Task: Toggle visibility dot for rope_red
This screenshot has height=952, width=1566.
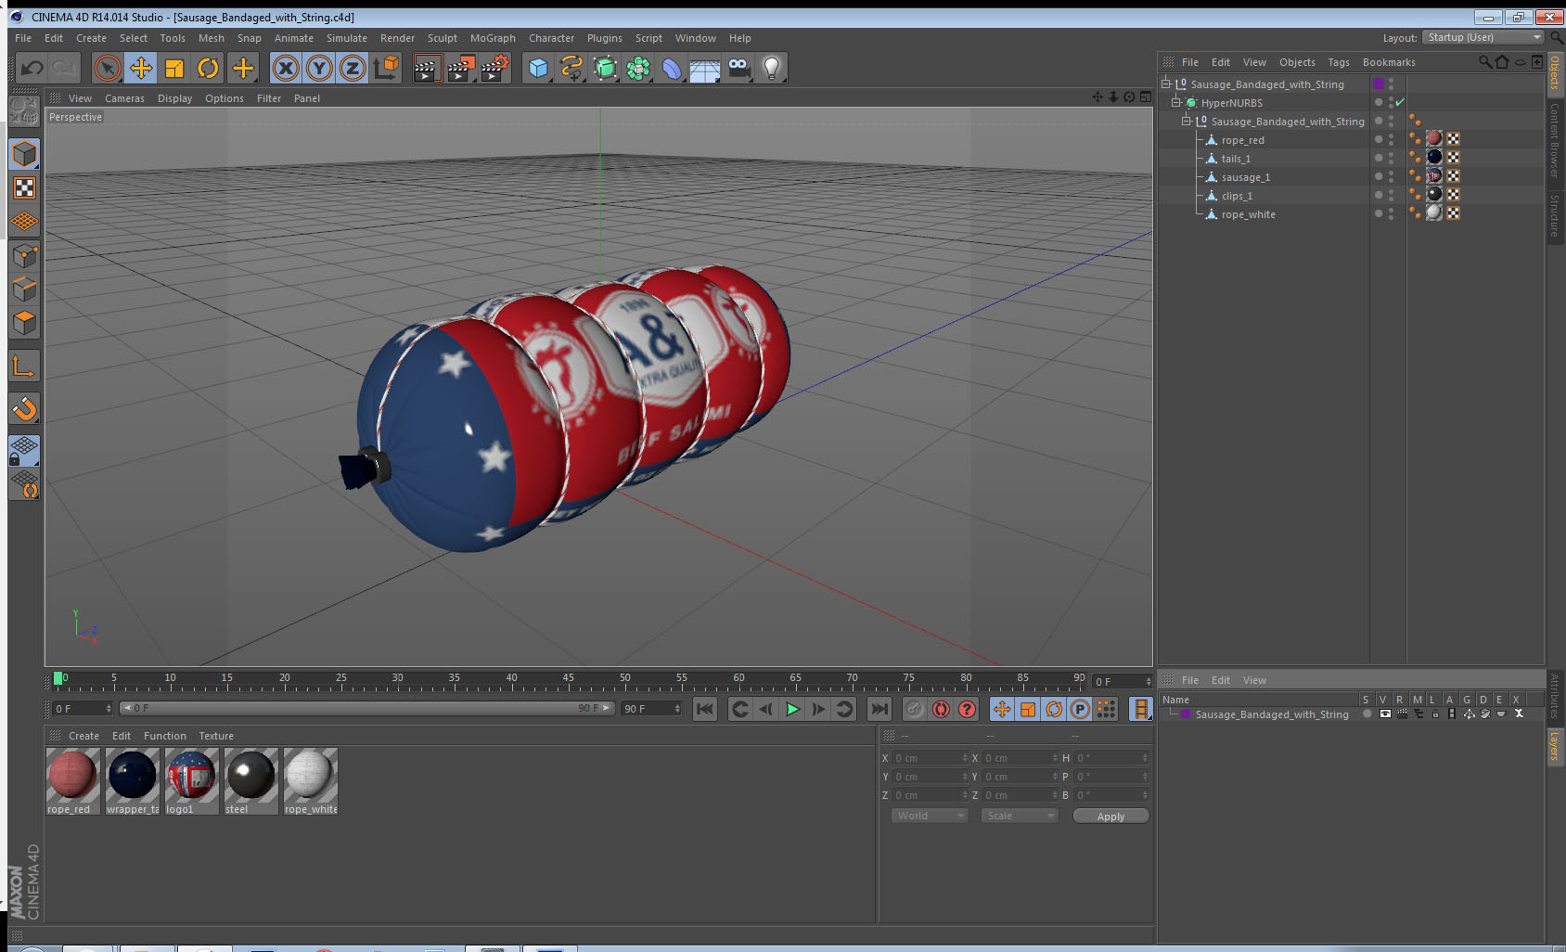Action: click(1379, 139)
